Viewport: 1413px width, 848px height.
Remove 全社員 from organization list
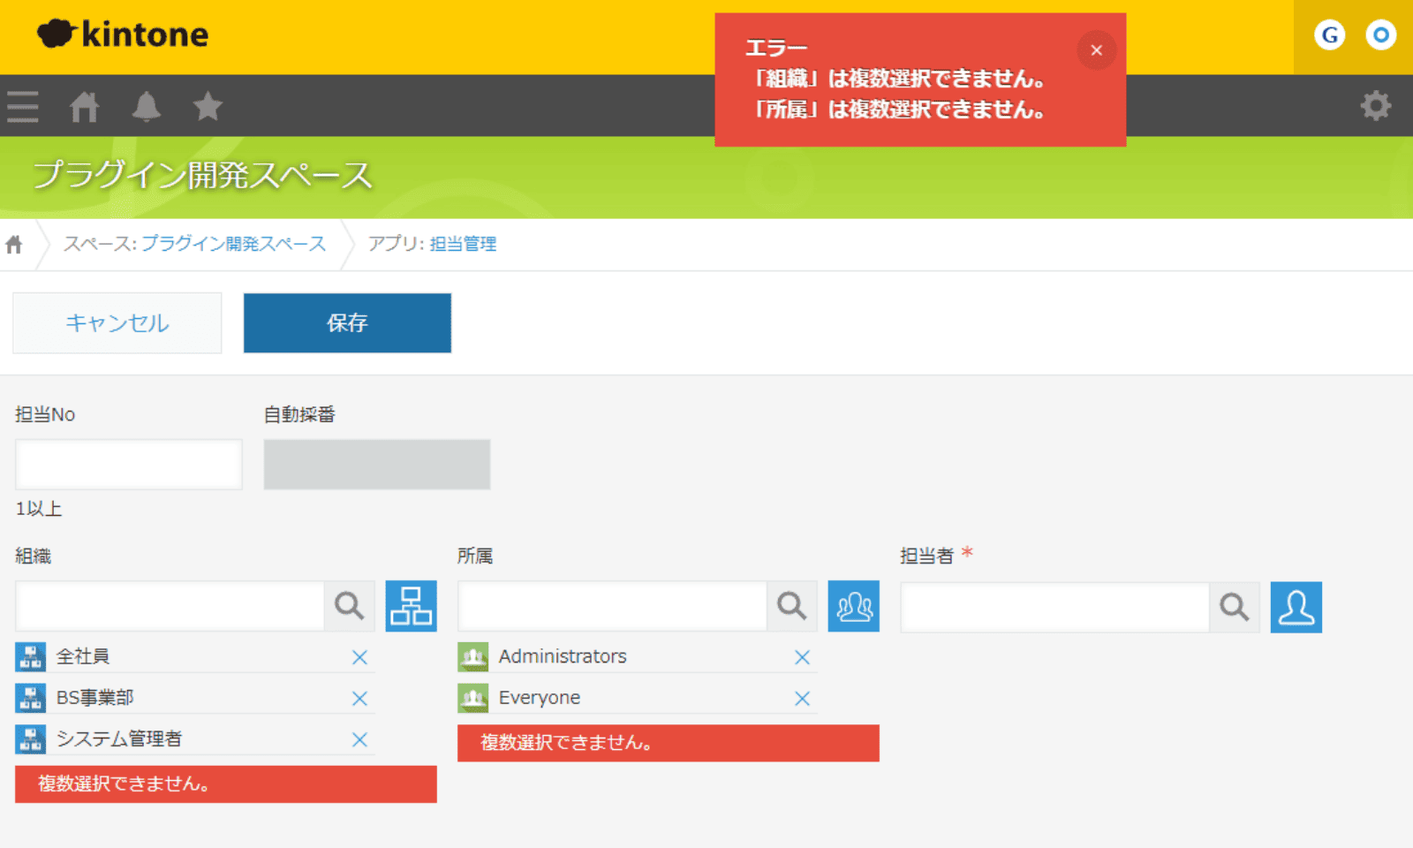pyautogui.click(x=359, y=657)
